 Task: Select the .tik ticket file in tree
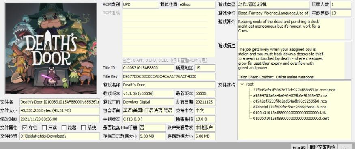(289, 112)
